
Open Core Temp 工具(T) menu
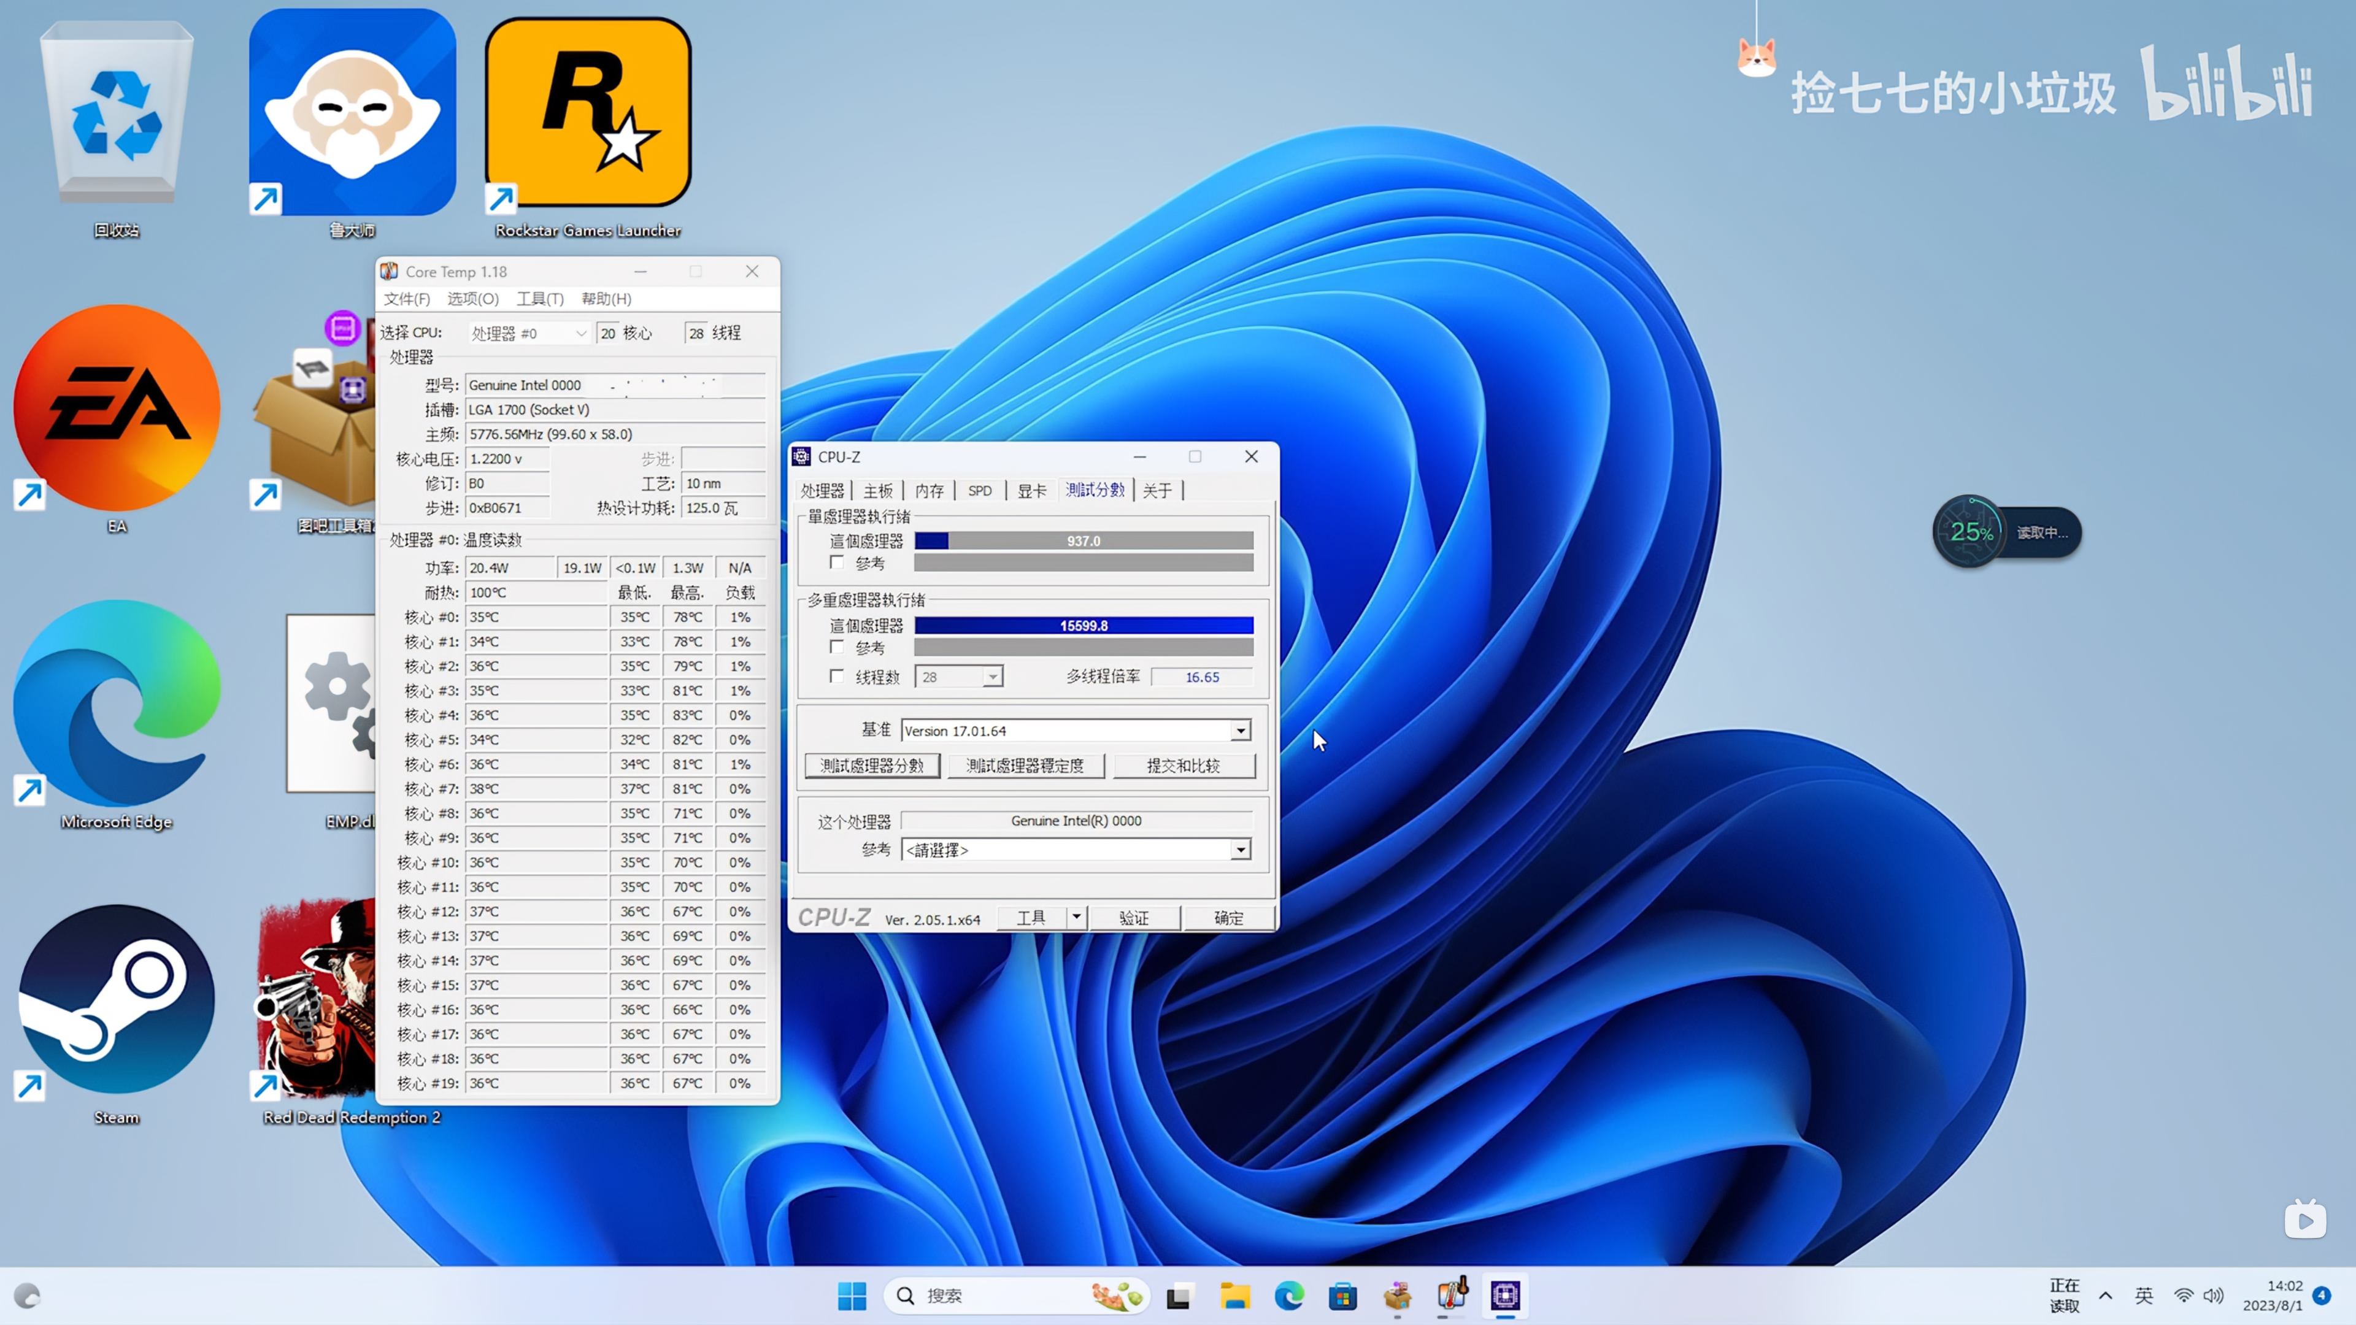pos(540,299)
